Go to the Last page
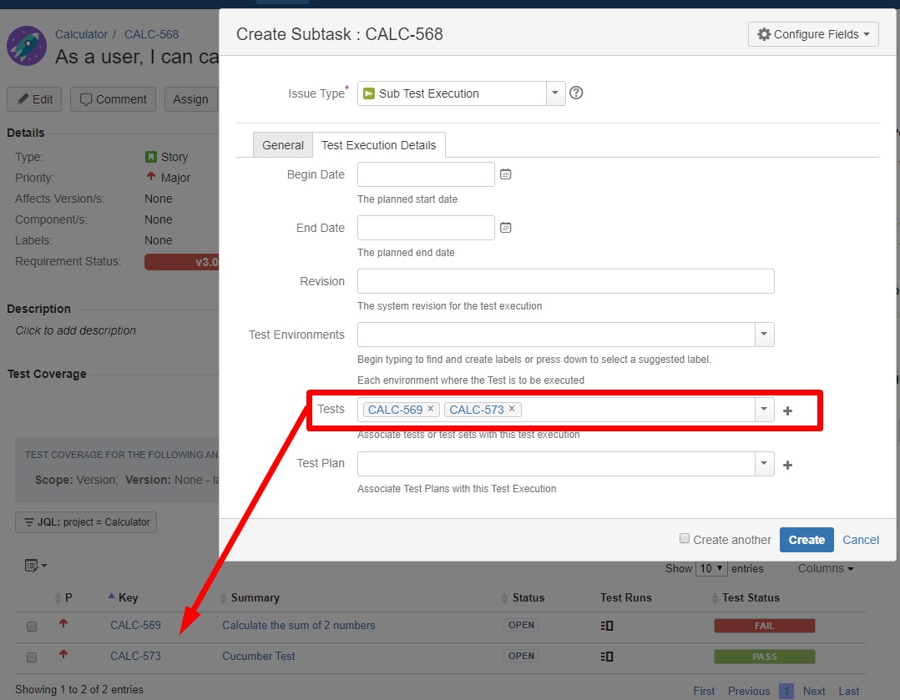 [849, 692]
